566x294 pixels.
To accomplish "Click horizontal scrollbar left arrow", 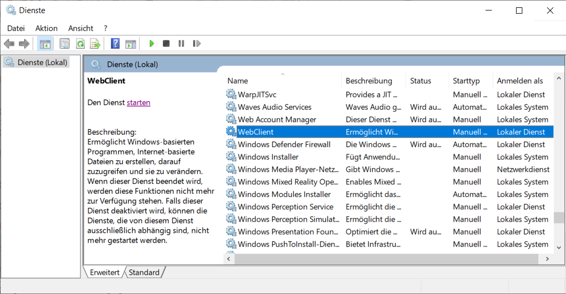I will pyautogui.click(x=228, y=259).
